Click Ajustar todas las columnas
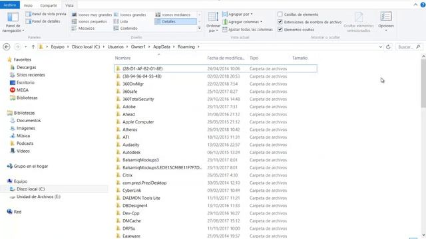Screen dimensions: 426x239 pos(248,29)
